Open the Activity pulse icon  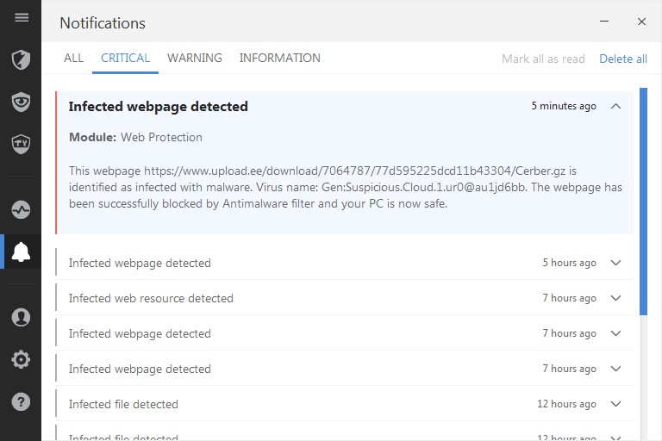22,209
